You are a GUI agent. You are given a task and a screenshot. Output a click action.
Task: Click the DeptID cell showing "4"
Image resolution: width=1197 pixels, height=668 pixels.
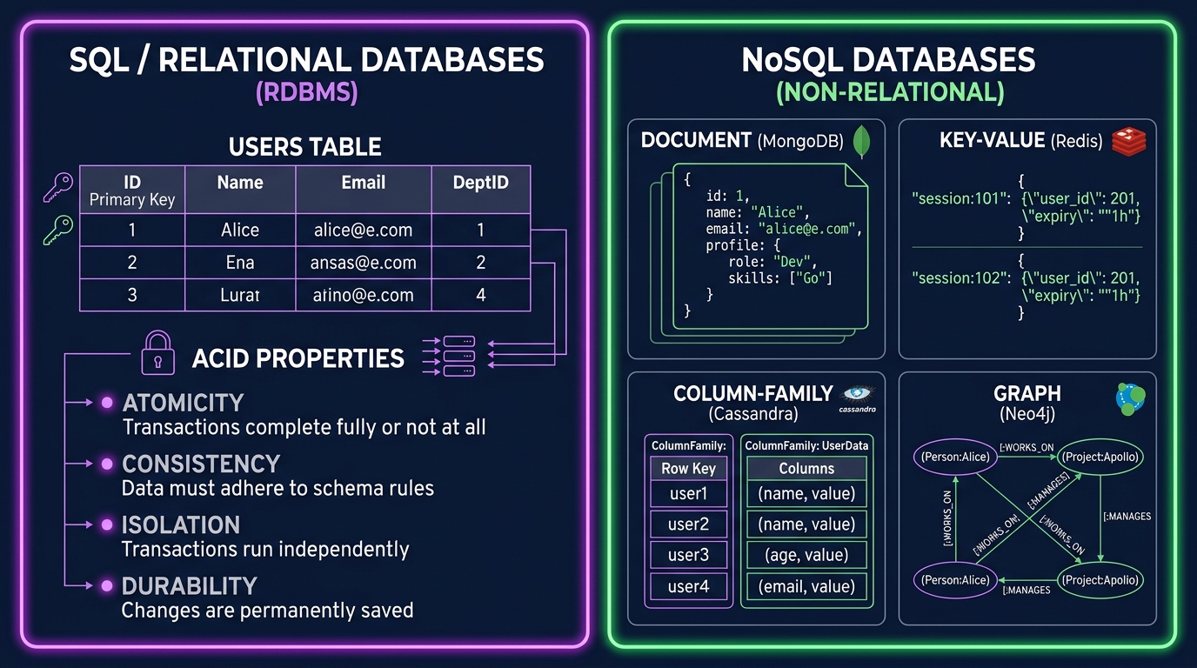(481, 295)
